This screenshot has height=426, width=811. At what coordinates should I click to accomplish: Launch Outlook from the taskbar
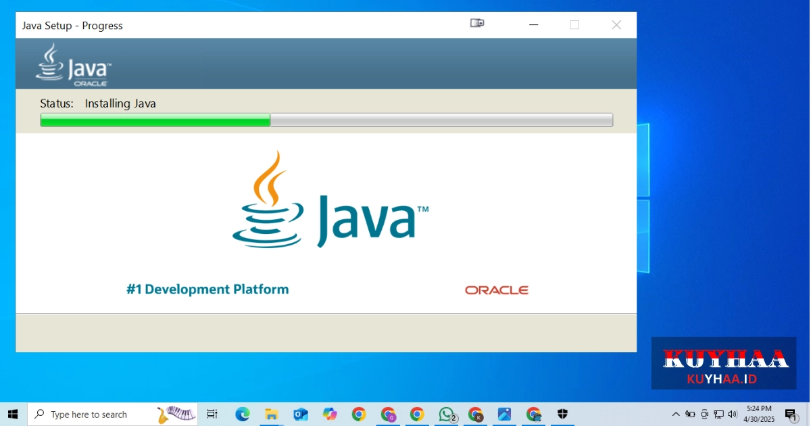click(300, 414)
